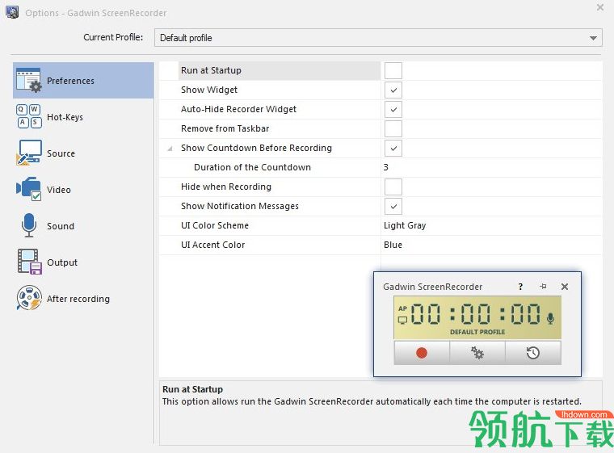614x453 pixels.
Task: Select Auto-Hide Recorder Widget row label
Action: click(x=238, y=109)
